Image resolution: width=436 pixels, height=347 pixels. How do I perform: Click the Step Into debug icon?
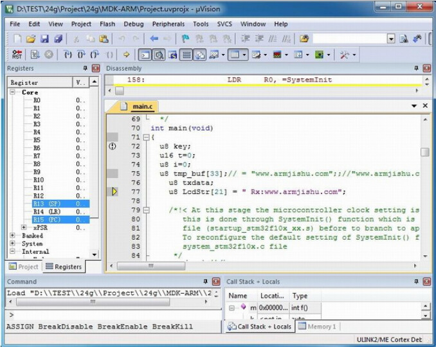coord(68,55)
